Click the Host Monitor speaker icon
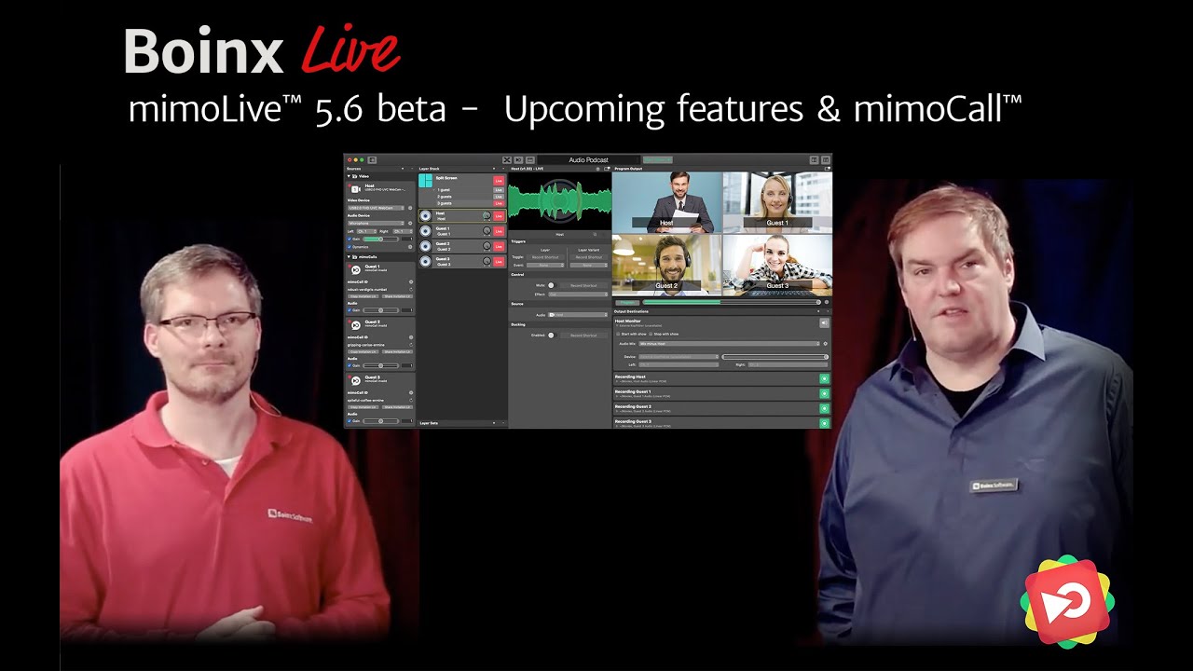This screenshot has width=1193, height=671. tap(825, 322)
